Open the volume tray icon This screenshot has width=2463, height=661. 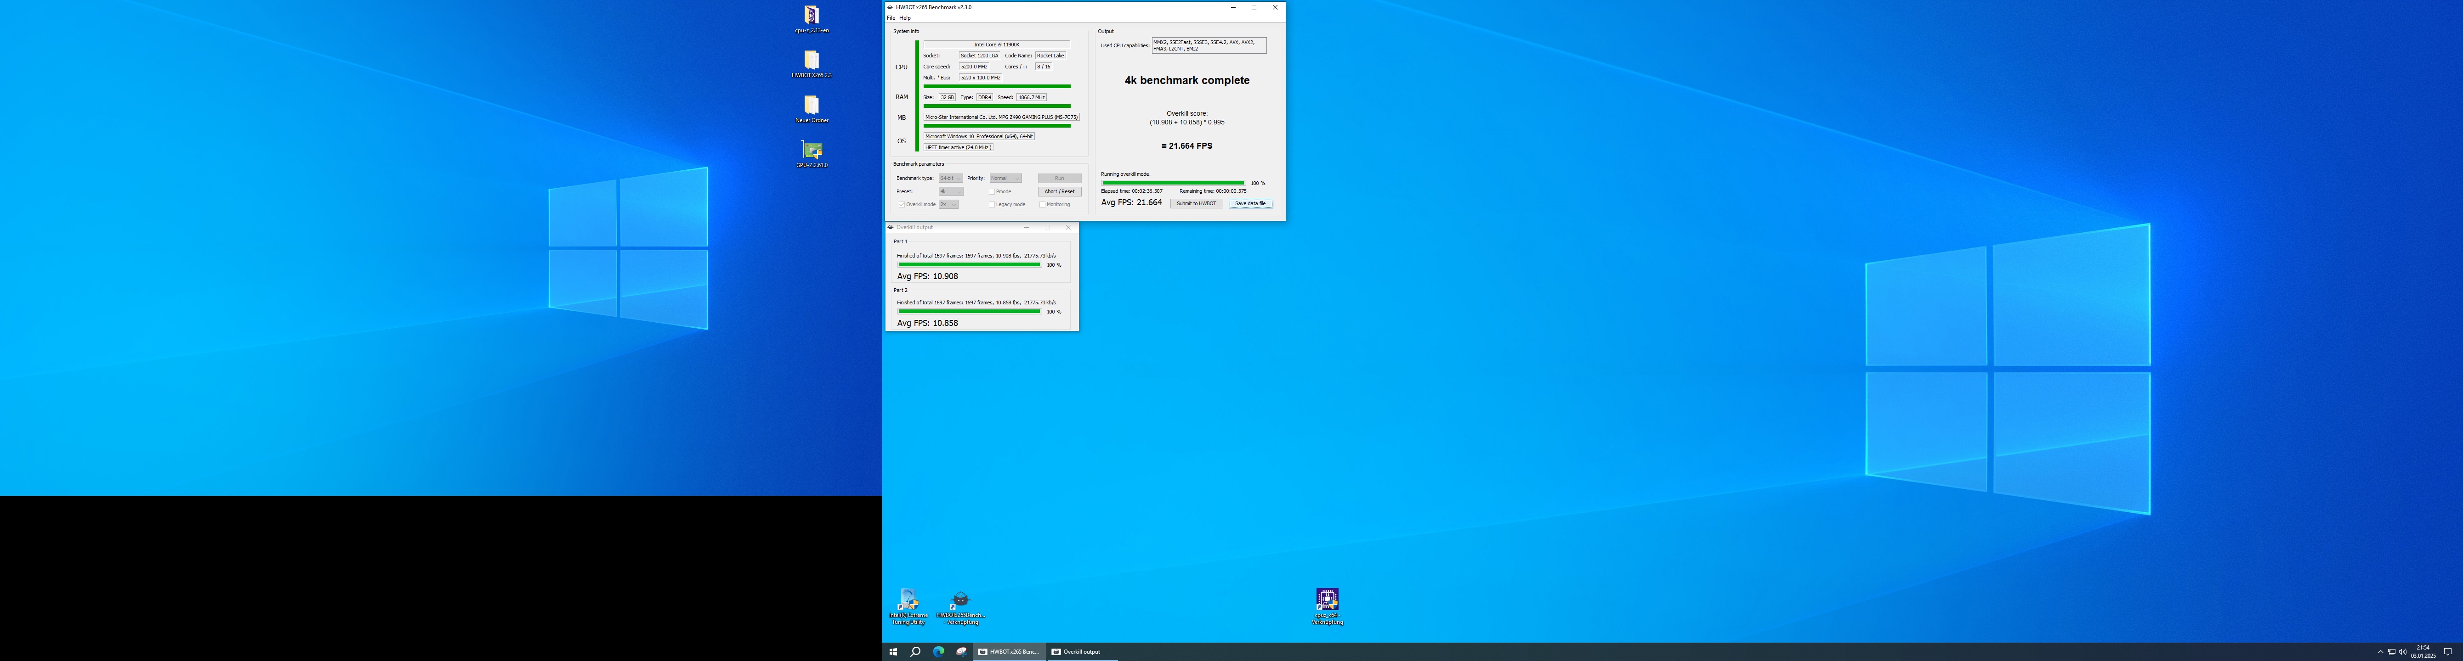[2403, 651]
